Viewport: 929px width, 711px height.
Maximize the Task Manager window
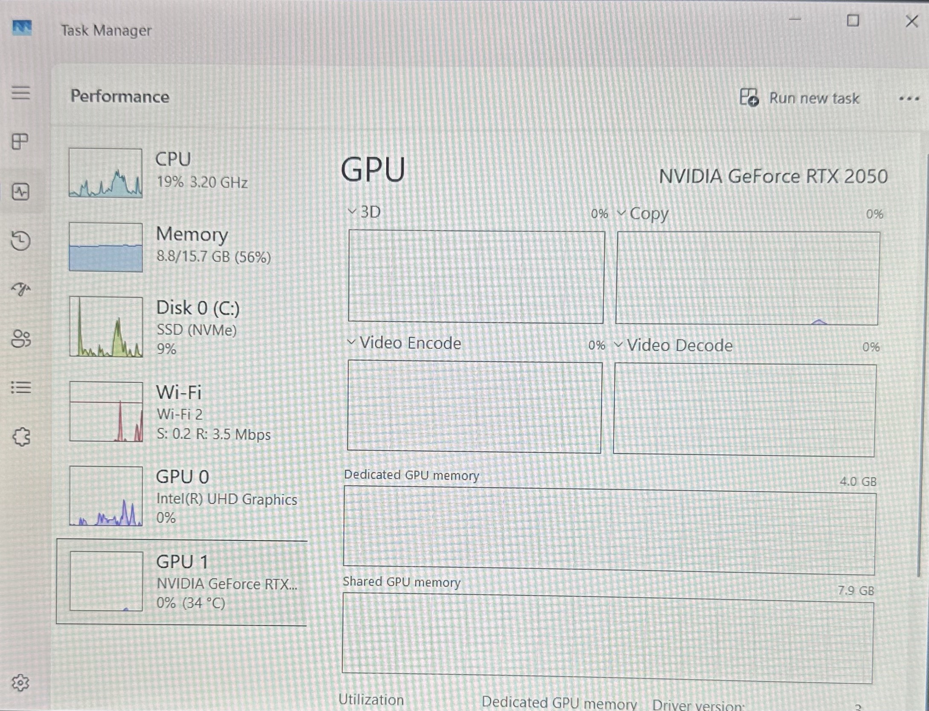[x=853, y=20]
